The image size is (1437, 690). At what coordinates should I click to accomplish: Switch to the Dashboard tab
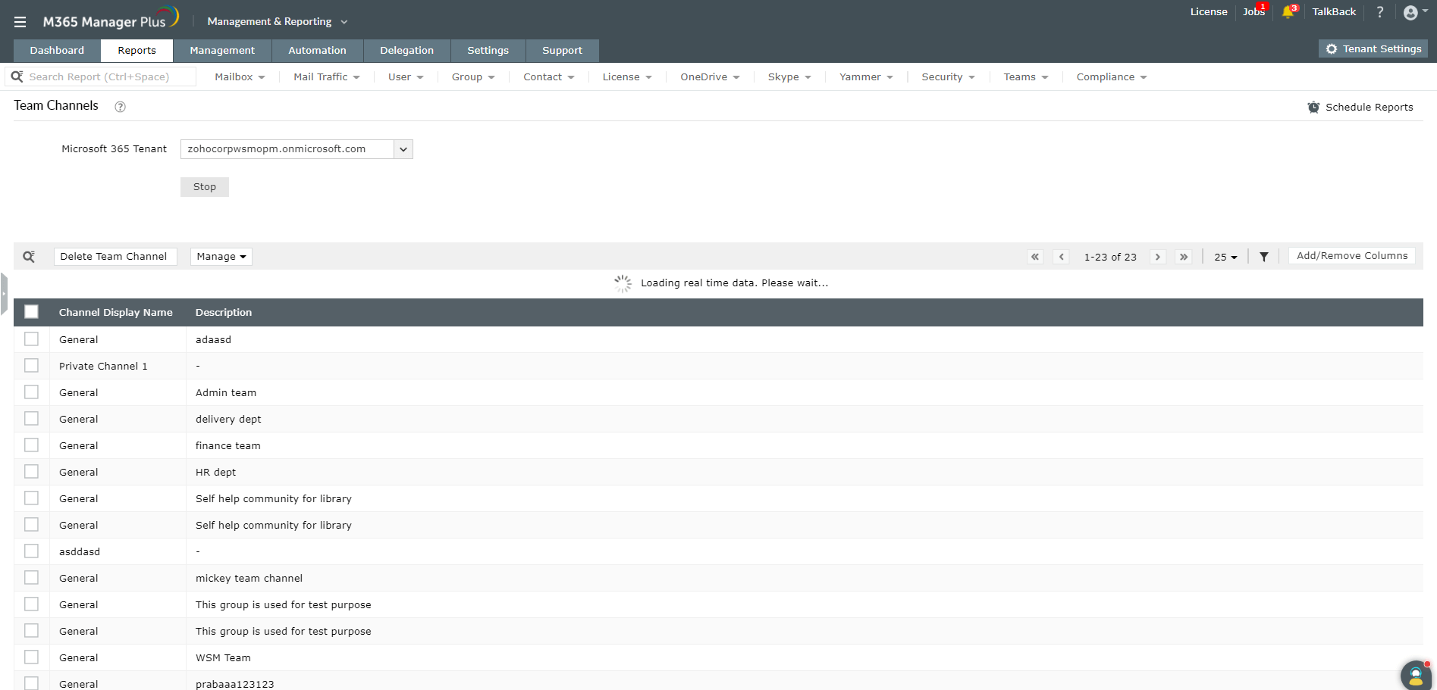(57, 51)
